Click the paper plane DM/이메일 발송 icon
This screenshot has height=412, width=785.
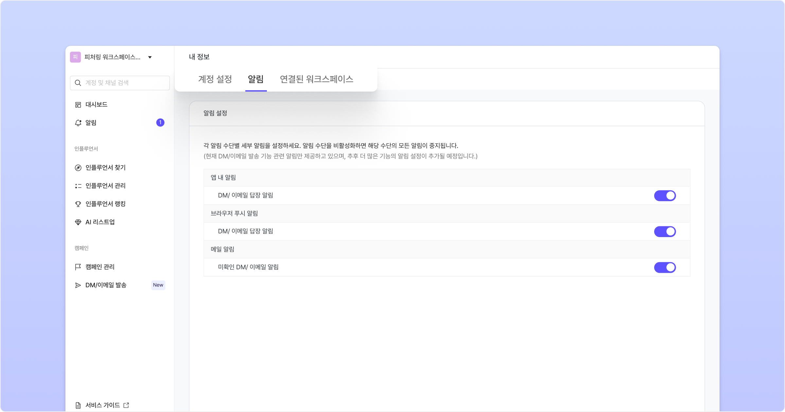pyautogui.click(x=78, y=285)
